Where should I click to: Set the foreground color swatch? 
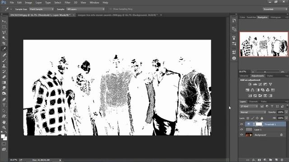point(3,136)
